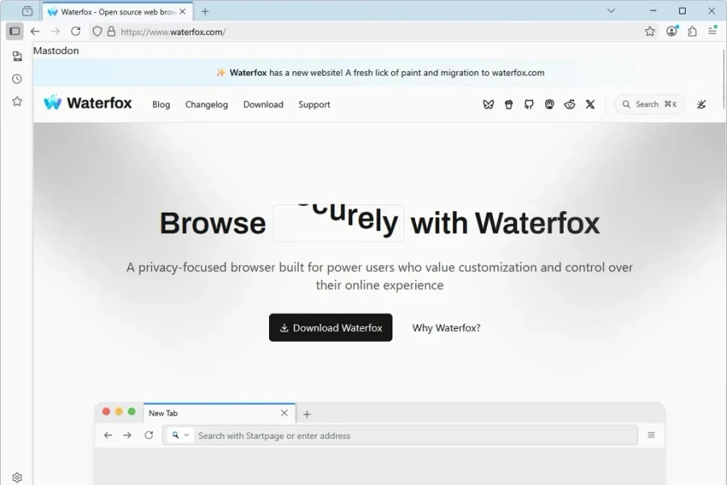Open the tracking protection shield
Viewport: 727px width, 485px height.
pyautogui.click(x=97, y=32)
